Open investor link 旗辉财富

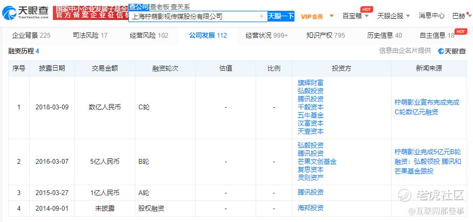(311, 82)
